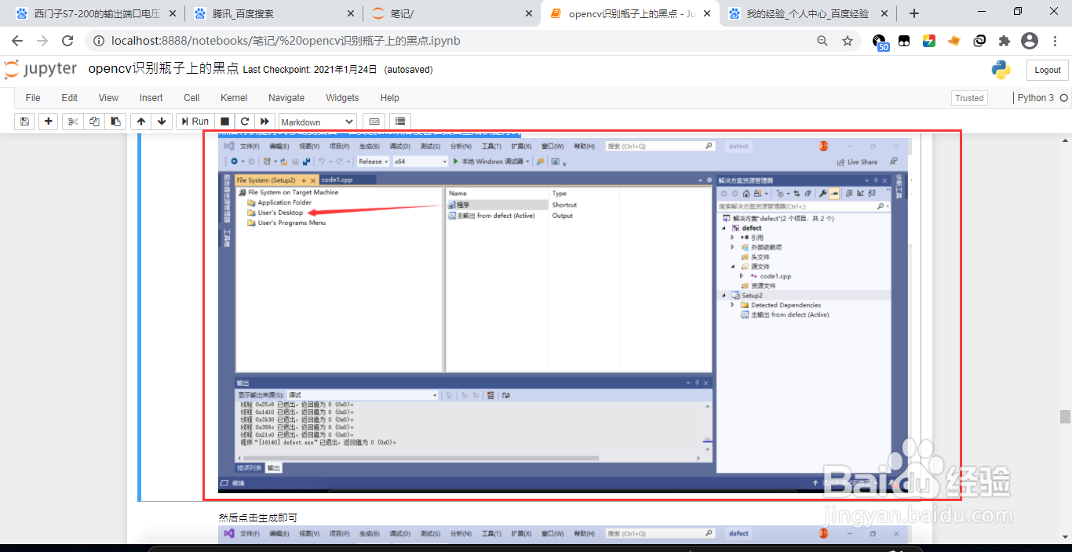Open the Chrome profile avatar
The height and width of the screenshot is (552, 1072).
pos(1030,41)
